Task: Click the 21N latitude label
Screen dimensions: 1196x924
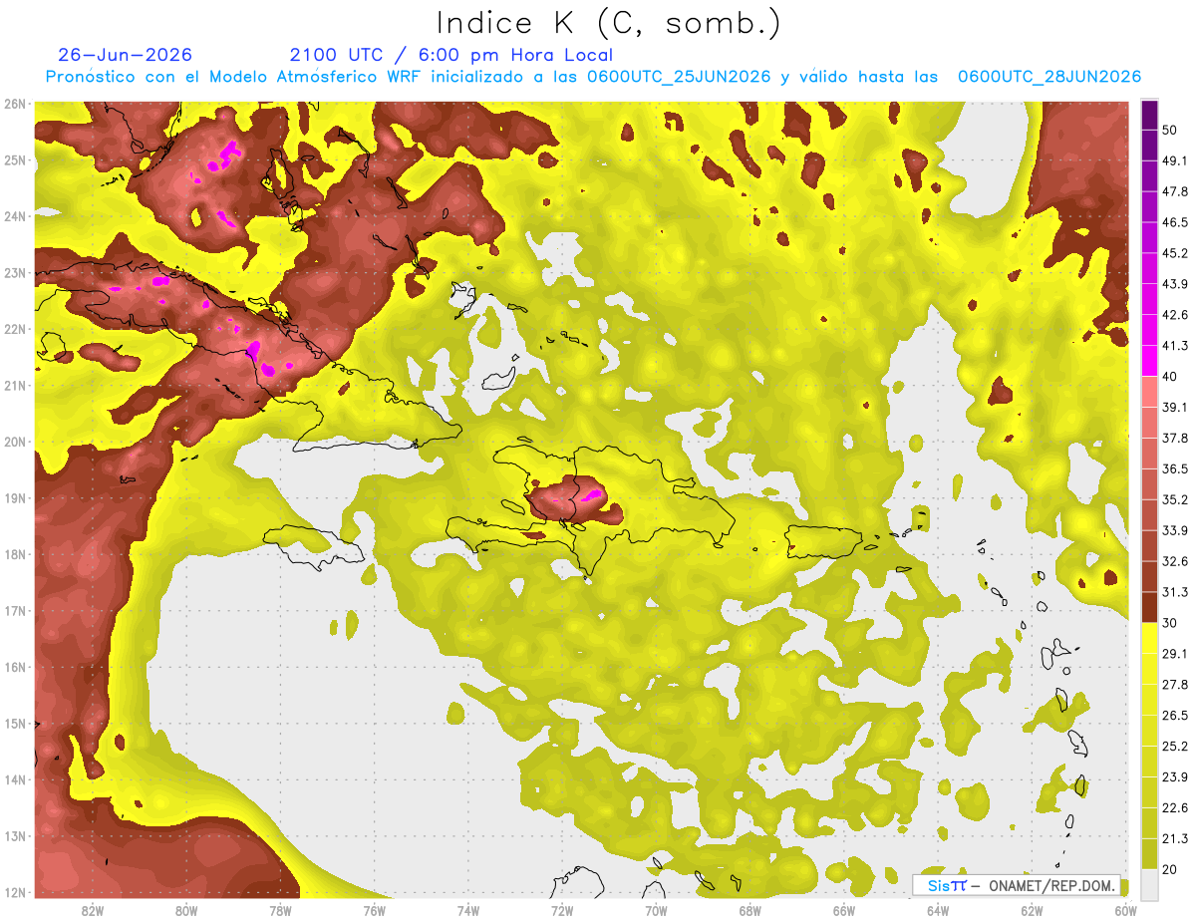Action: (15, 385)
